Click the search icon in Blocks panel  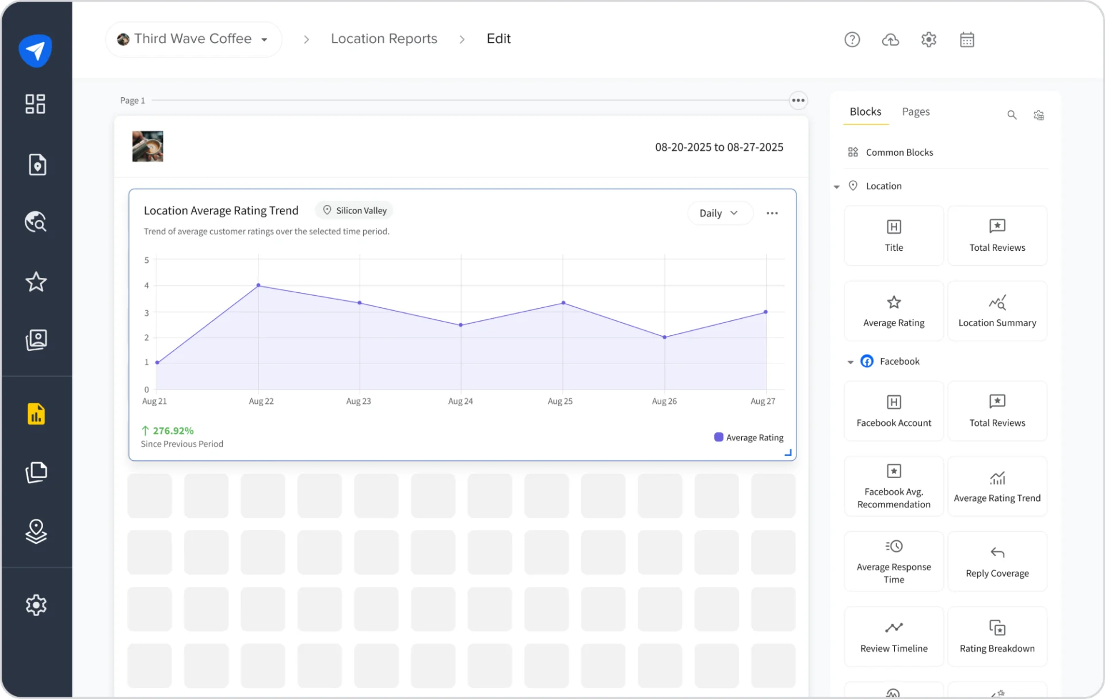pyautogui.click(x=1012, y=115)
